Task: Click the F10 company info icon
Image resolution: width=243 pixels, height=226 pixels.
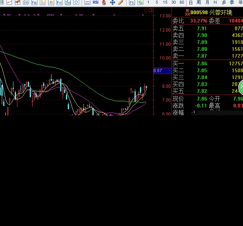Action: (x=34, y=2)
